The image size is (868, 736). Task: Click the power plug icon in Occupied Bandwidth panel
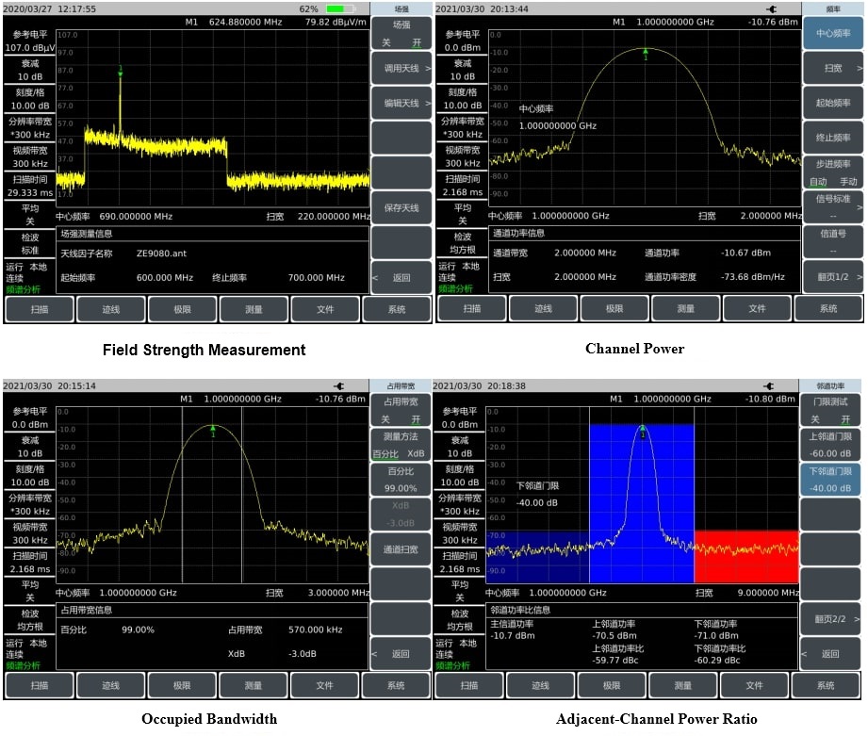[x=338, y=386]
